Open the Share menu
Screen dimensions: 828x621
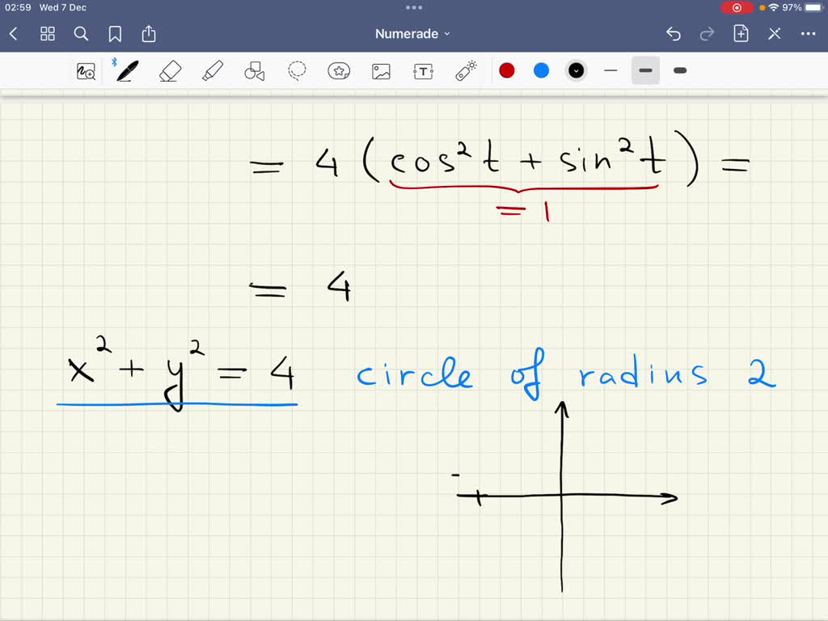(148, 33)
